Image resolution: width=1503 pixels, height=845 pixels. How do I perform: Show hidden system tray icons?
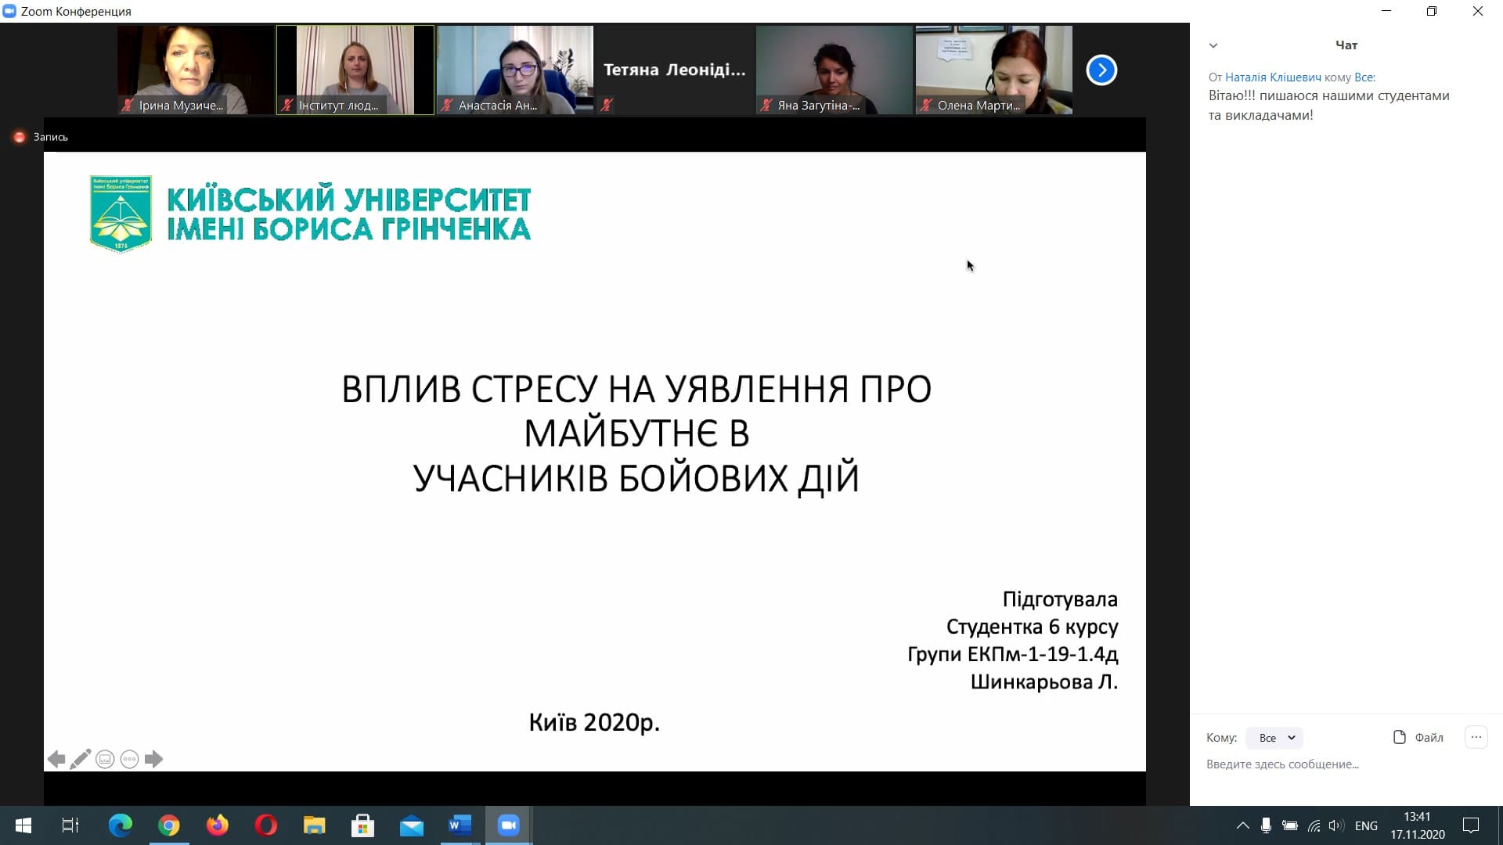click(x=1242, y=825)
